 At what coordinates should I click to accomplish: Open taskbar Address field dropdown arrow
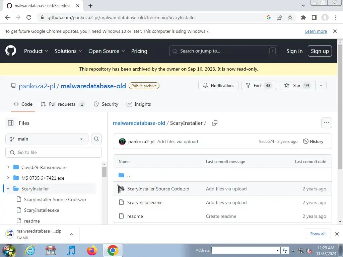pos(277,250)
